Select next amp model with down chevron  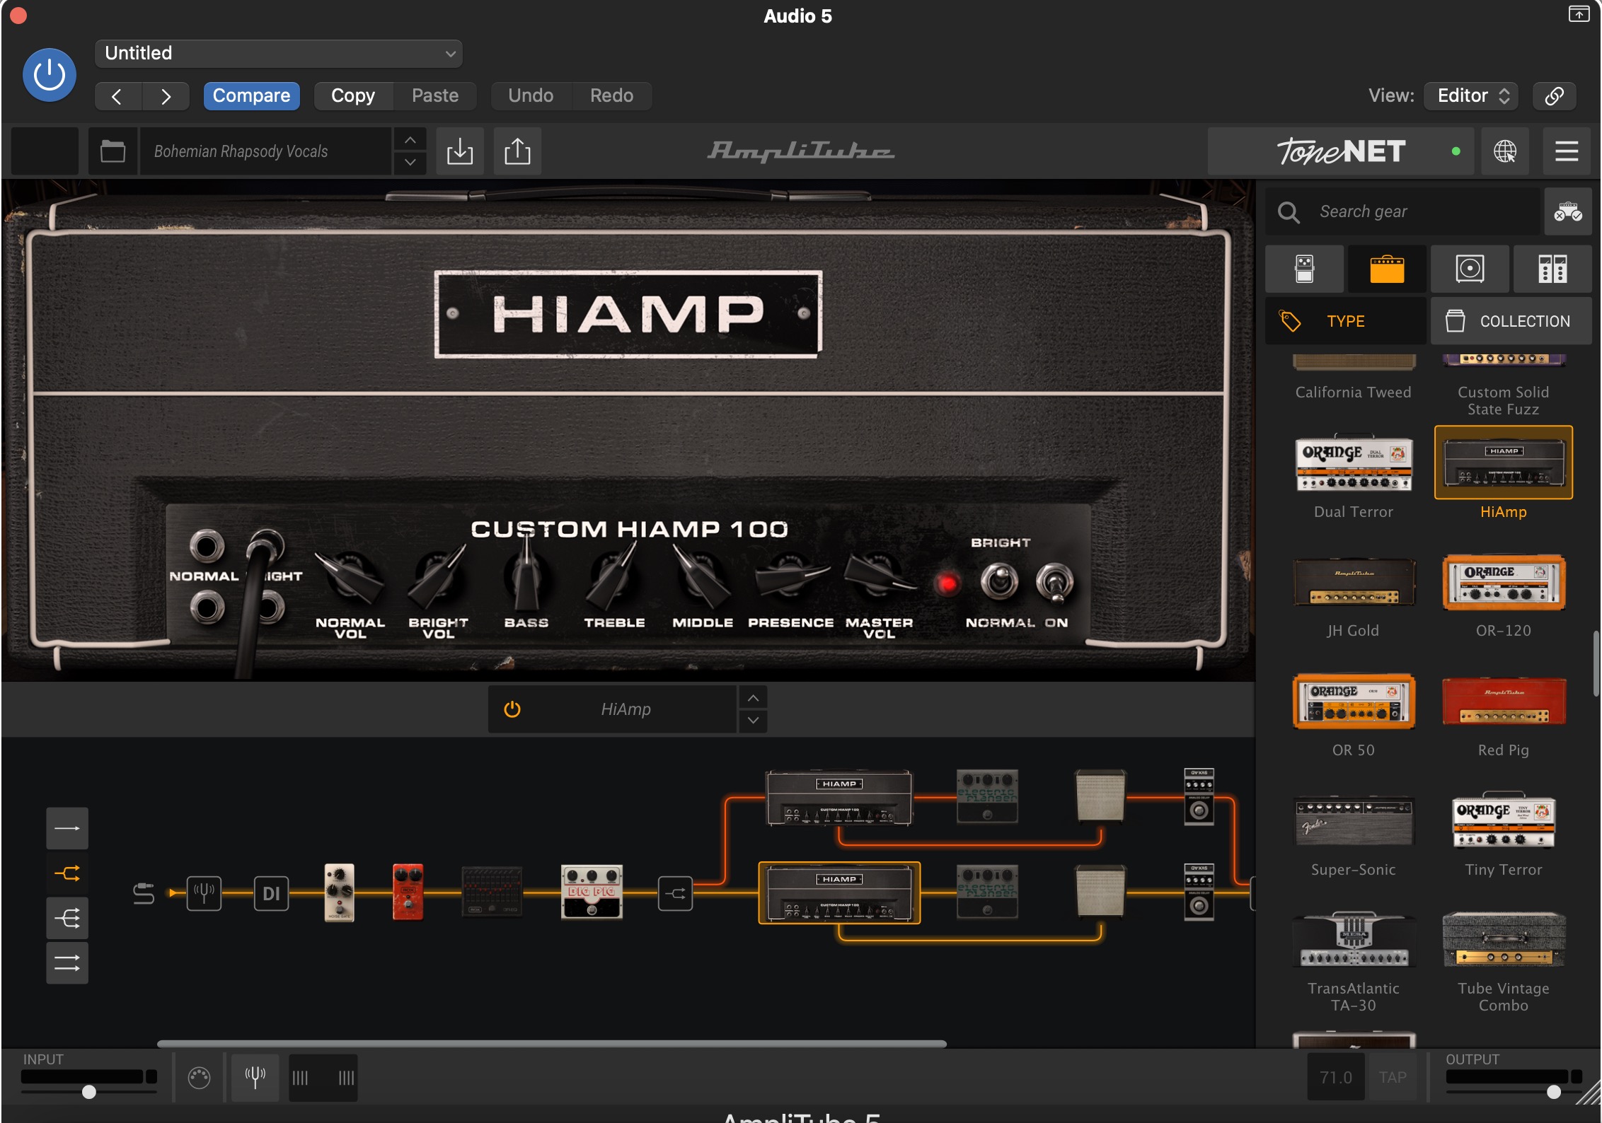(x=753, y=721)
